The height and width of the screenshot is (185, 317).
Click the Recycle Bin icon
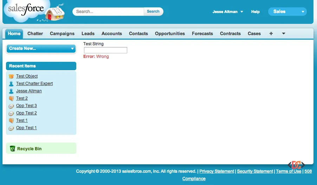[x=12, y=148]
